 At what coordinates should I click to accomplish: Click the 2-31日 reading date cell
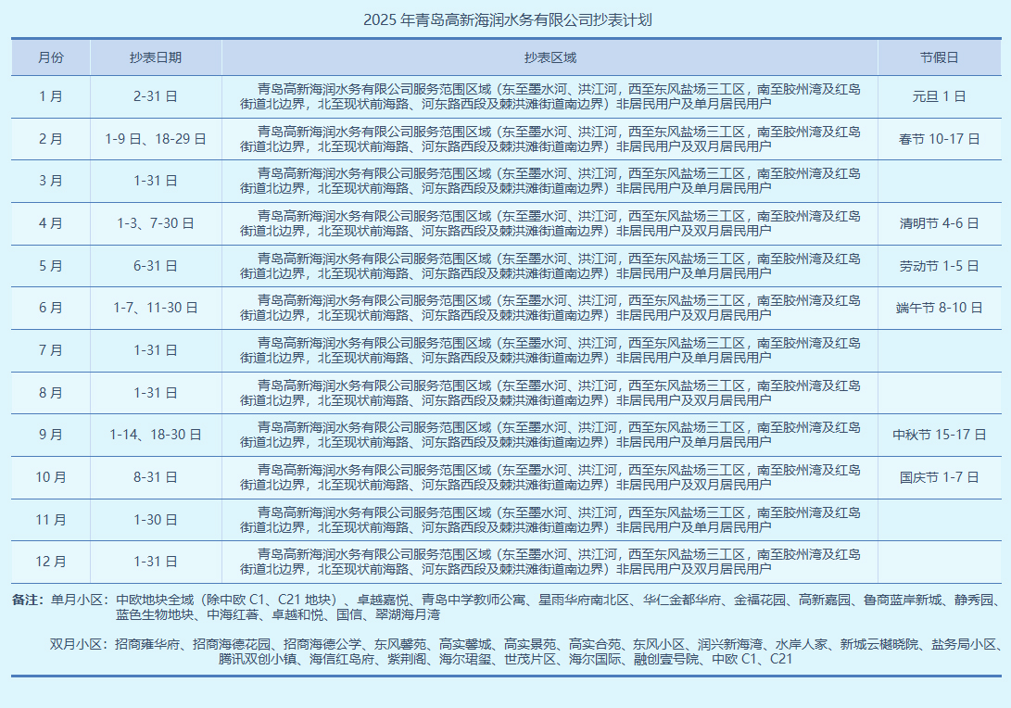156,96
